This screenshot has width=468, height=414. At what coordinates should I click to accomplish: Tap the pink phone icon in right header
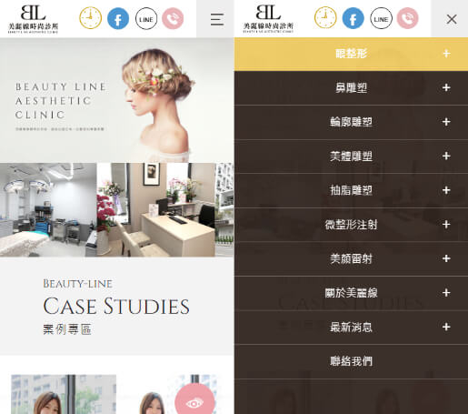point(408,18)
